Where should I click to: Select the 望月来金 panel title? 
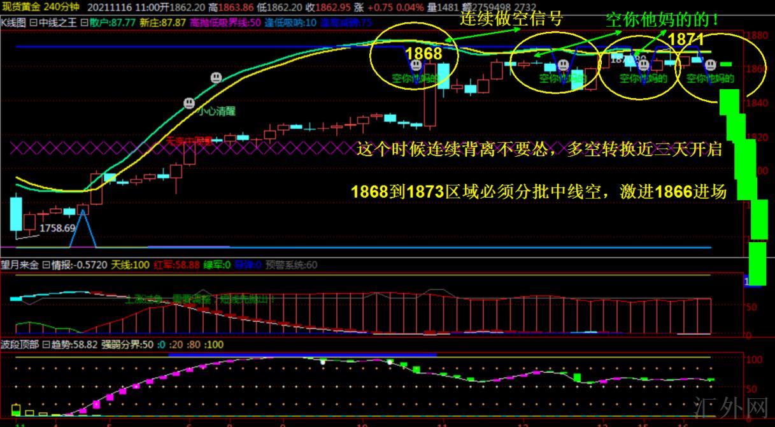19,264
